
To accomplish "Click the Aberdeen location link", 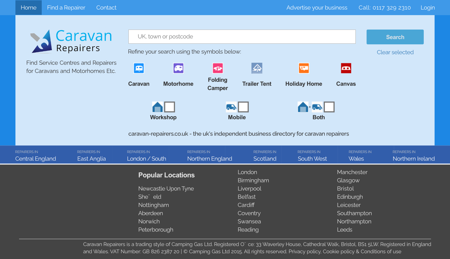I will [x=150, y=213].
